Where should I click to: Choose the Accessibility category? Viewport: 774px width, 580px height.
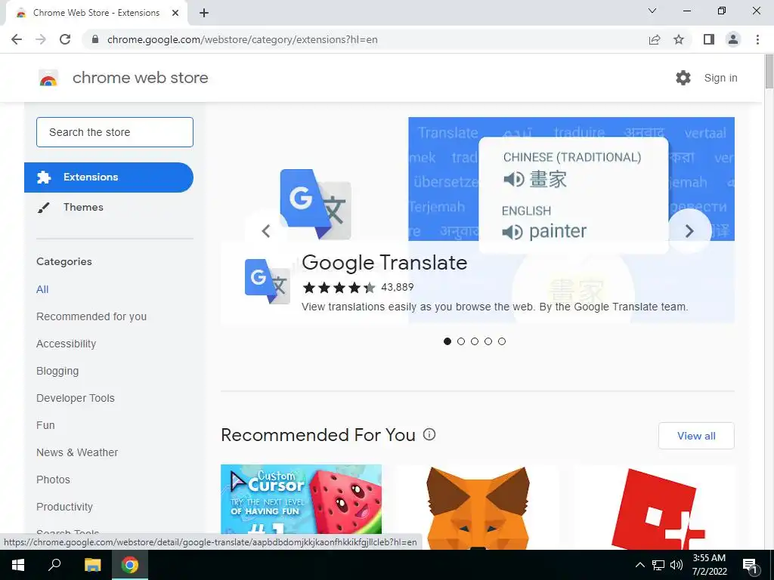point(67,344)
